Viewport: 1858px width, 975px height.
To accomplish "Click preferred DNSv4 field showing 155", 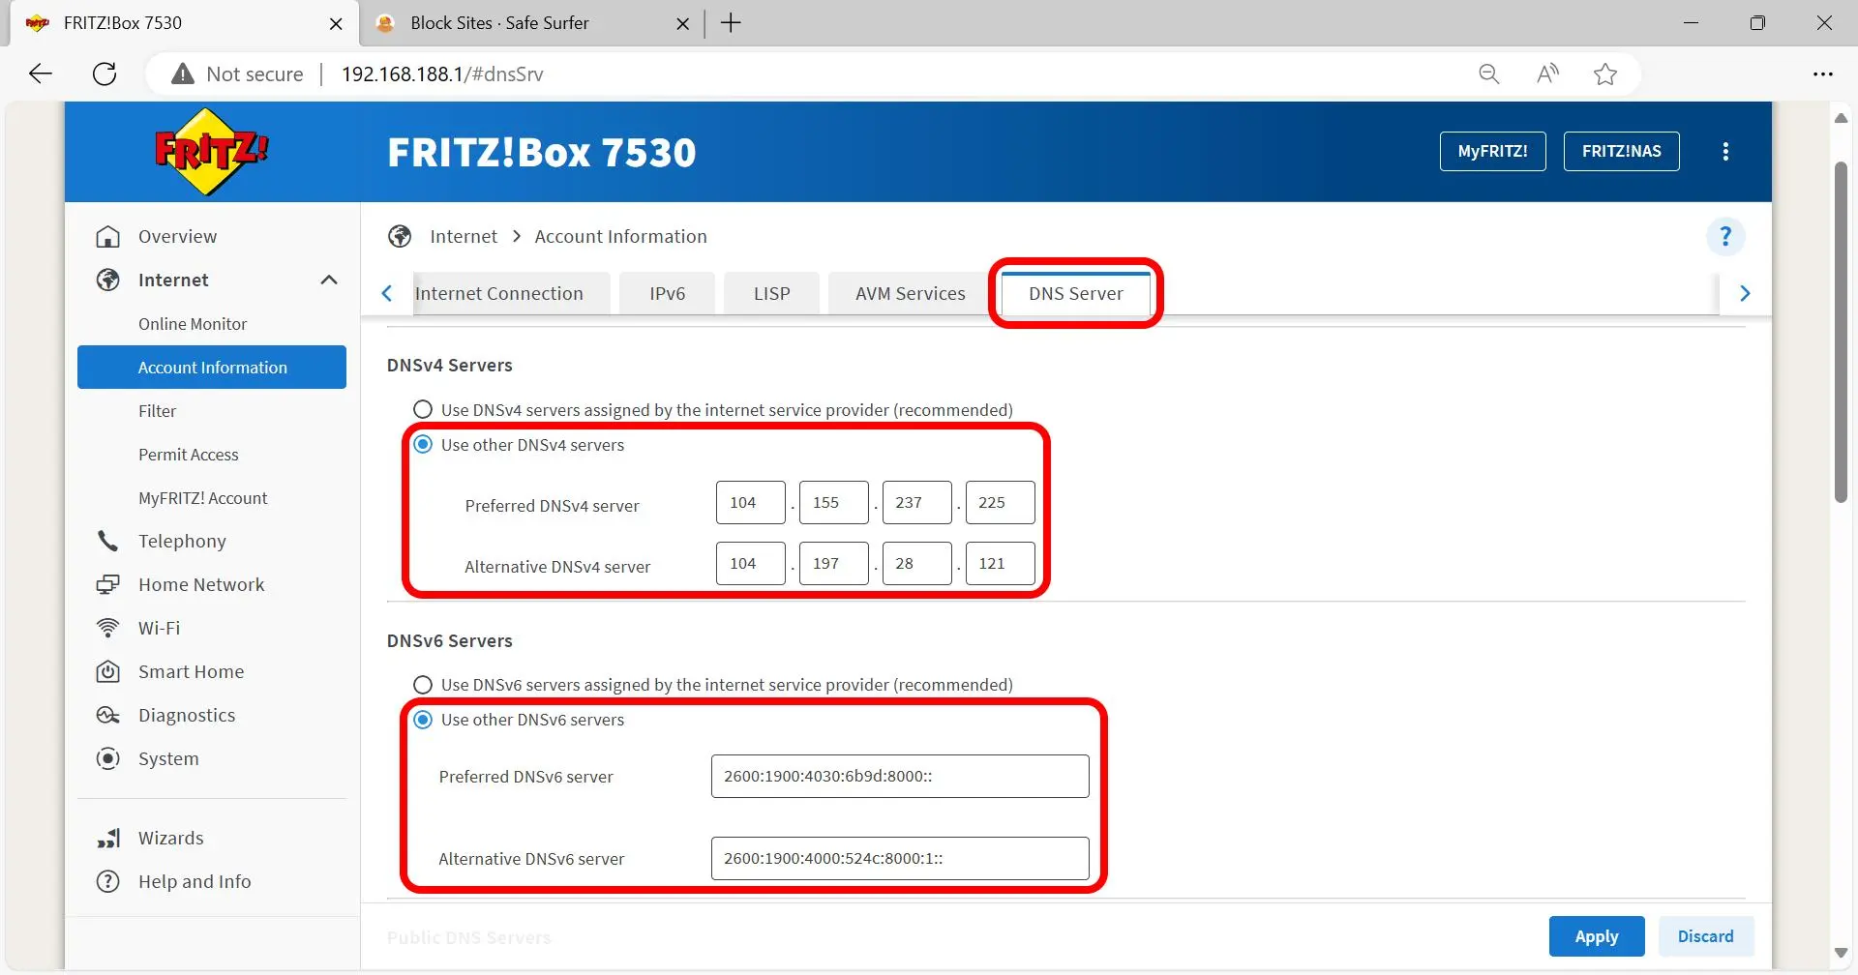I will click(834, 503).
